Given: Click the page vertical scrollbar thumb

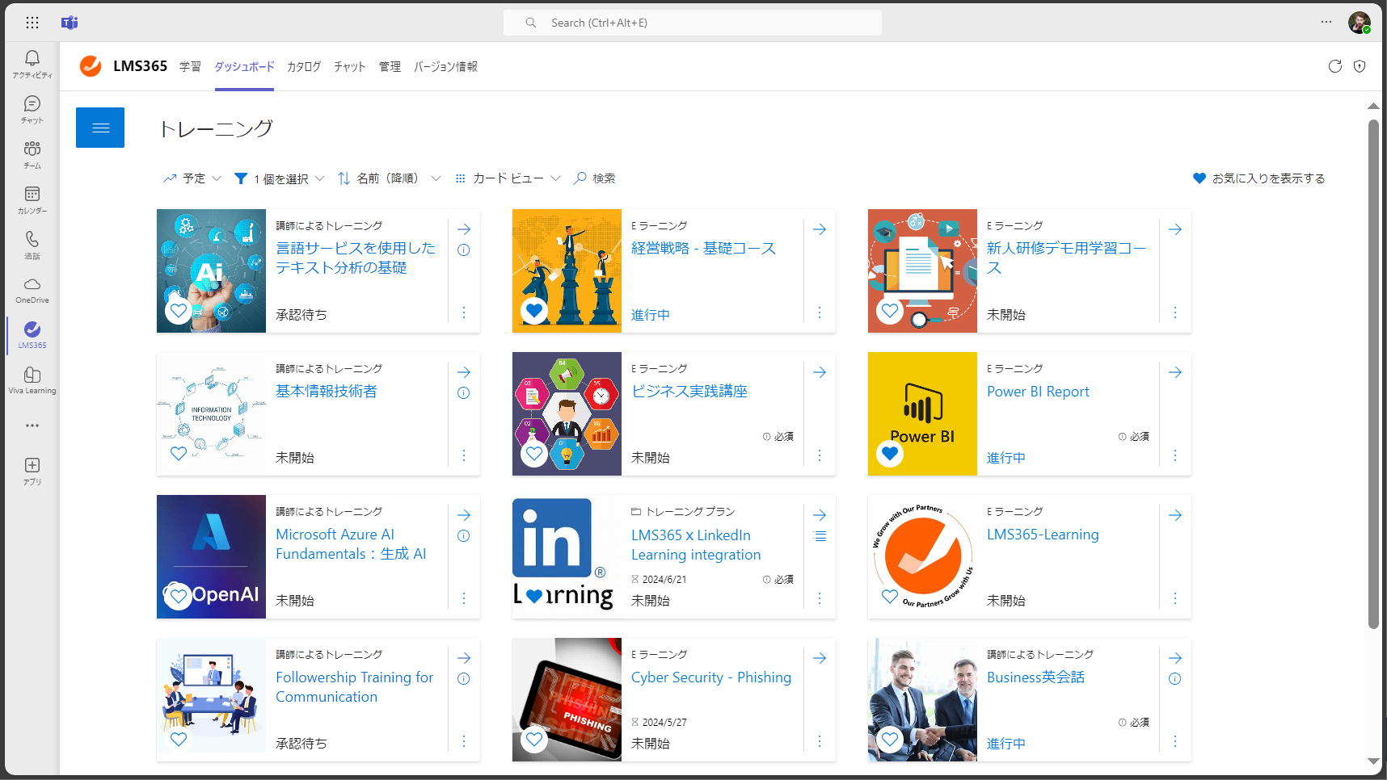Looking at the screenshot, I should click(x=1373, y=374).
